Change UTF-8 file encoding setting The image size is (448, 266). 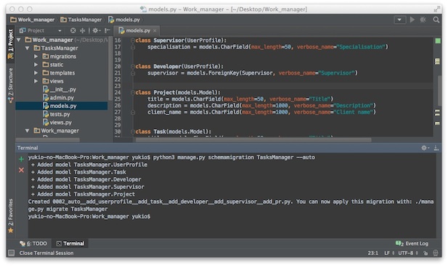pos(408,253)
